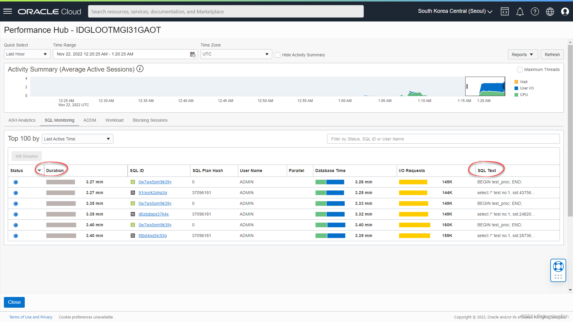This screenshot has height=322, width=573.
Task: Open the Terms of Use and Privacy link
Action: pos(31,317)
